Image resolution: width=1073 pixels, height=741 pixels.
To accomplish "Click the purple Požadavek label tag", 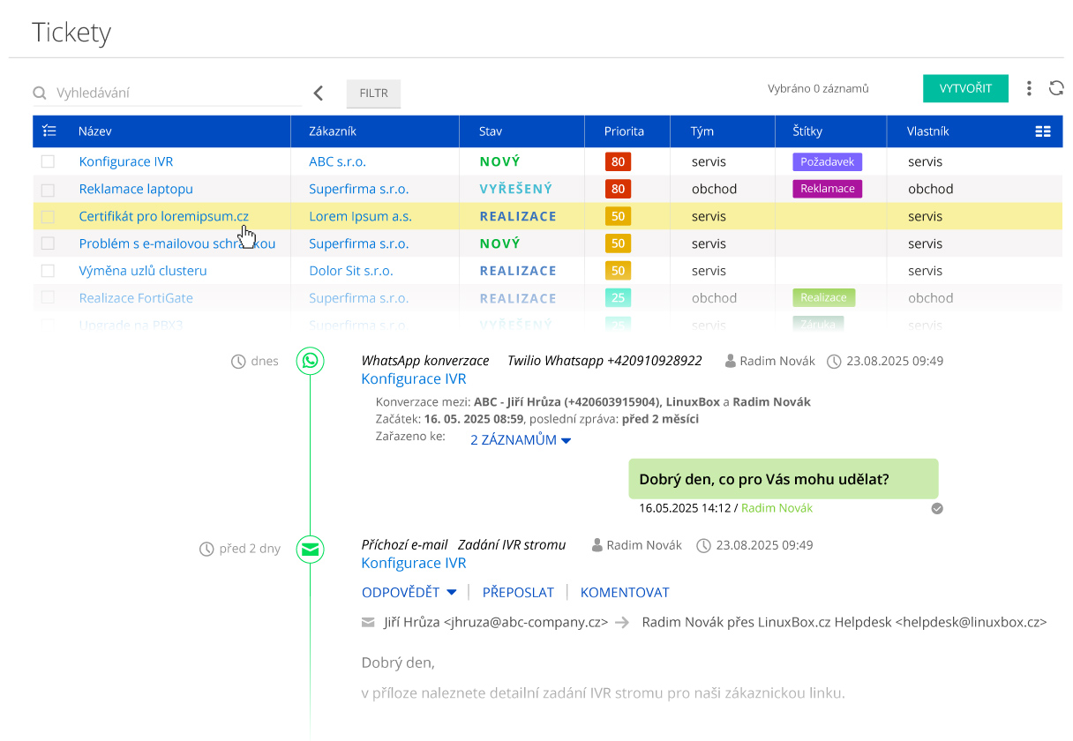I will tap(827, 162).
